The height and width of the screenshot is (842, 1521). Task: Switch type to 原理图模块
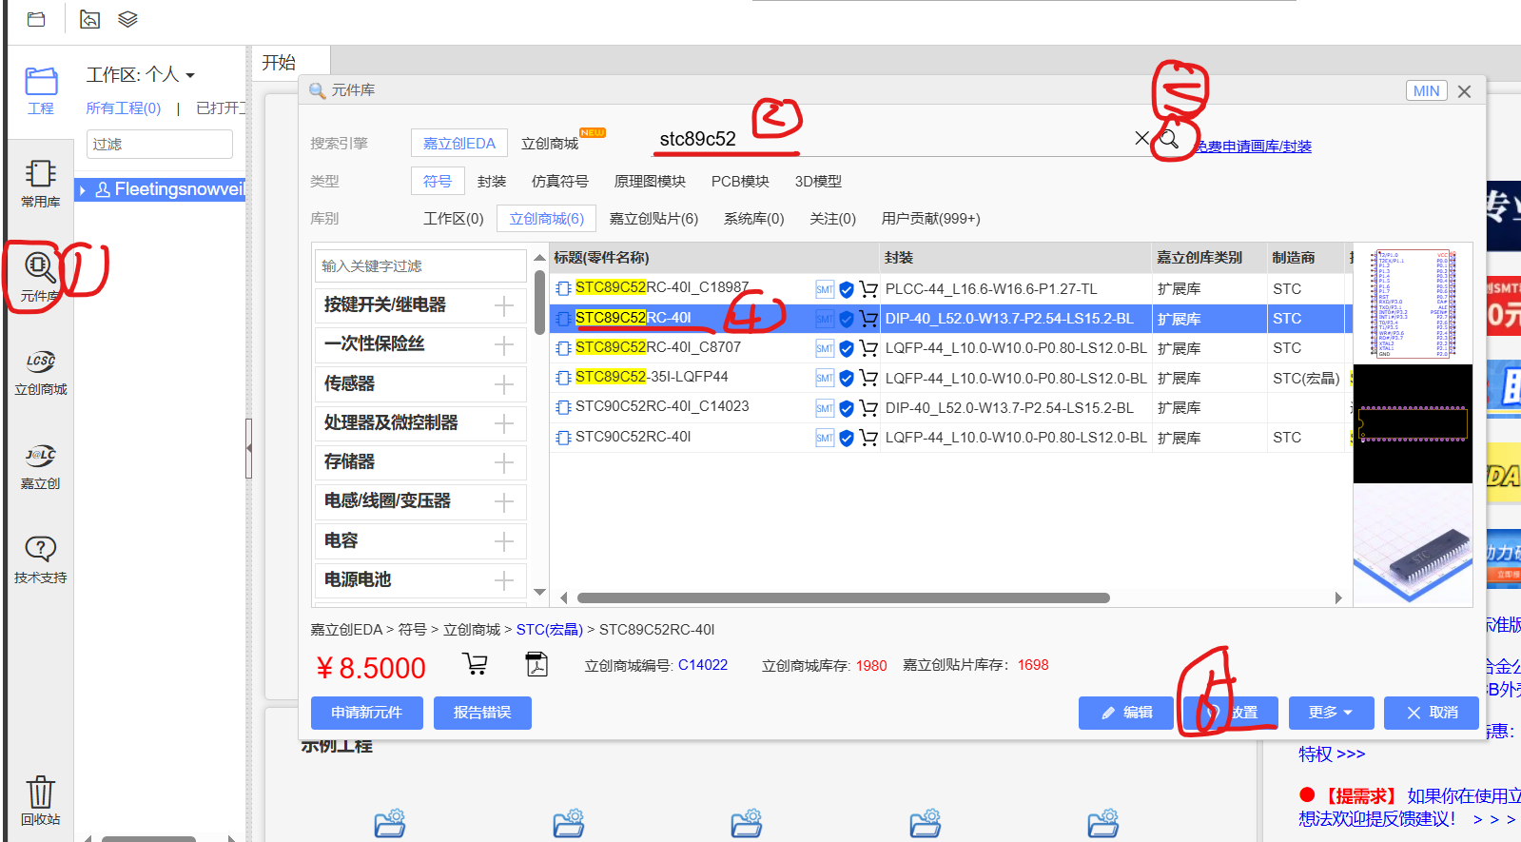point(650,182)
